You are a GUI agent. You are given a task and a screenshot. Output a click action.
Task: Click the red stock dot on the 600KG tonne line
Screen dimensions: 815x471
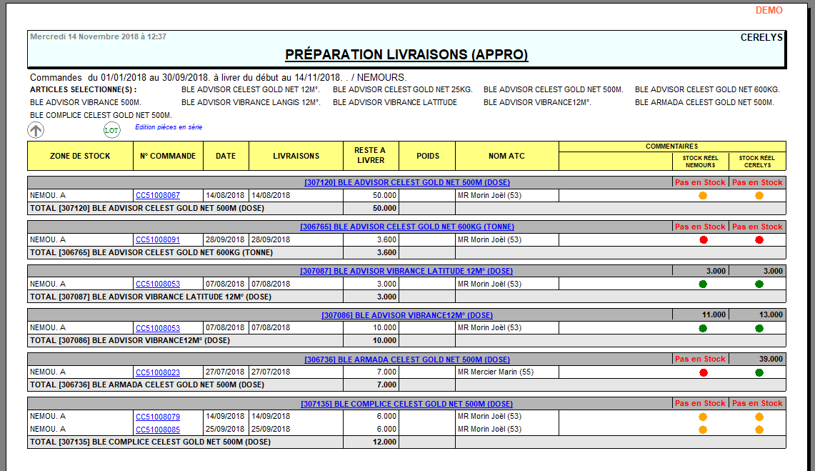tap(704, 239)
